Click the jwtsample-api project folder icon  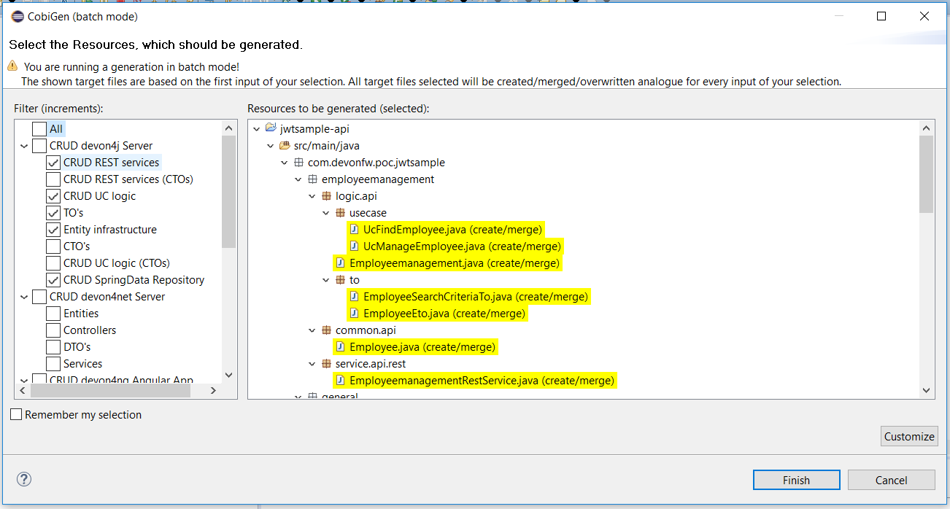point(271,129)
